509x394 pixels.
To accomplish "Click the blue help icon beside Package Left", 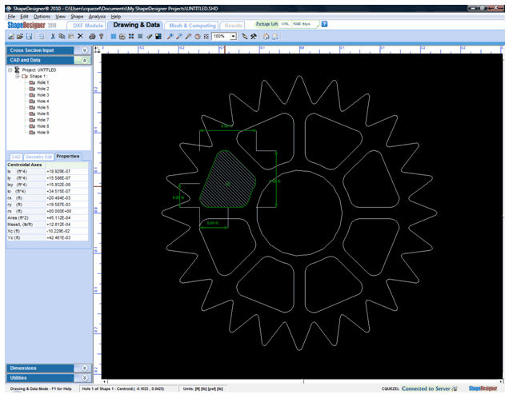I will (x=324, y=24).
